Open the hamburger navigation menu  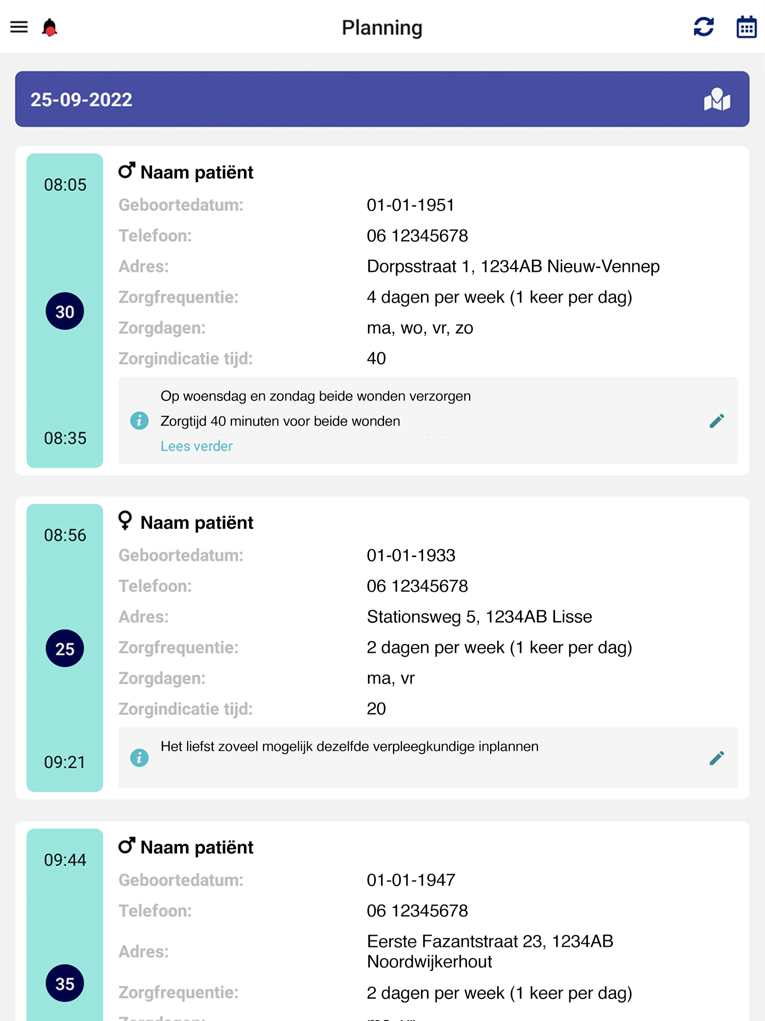point(19,27)
